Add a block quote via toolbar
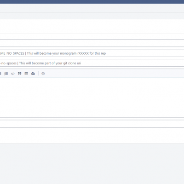 (x=19, y=74)
